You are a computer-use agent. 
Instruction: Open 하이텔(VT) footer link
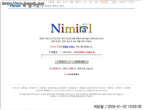33,88
